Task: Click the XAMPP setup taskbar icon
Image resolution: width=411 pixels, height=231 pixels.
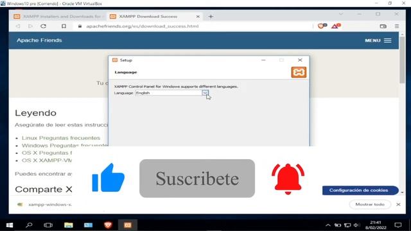Action: (128, 225)
